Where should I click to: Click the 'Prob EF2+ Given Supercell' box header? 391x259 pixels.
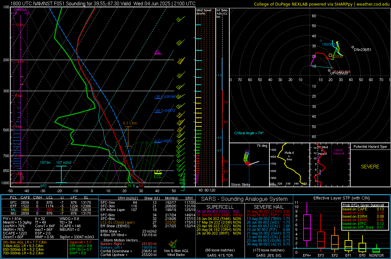(x=363, y=205)
